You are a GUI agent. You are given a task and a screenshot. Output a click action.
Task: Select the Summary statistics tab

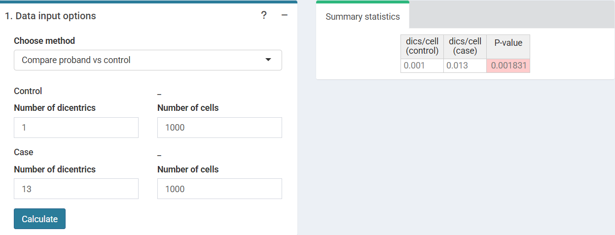pos(362,17)
